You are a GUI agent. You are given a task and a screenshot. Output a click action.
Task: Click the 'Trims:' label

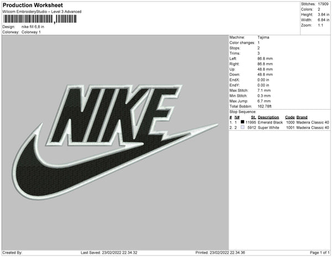pos(235,53)
